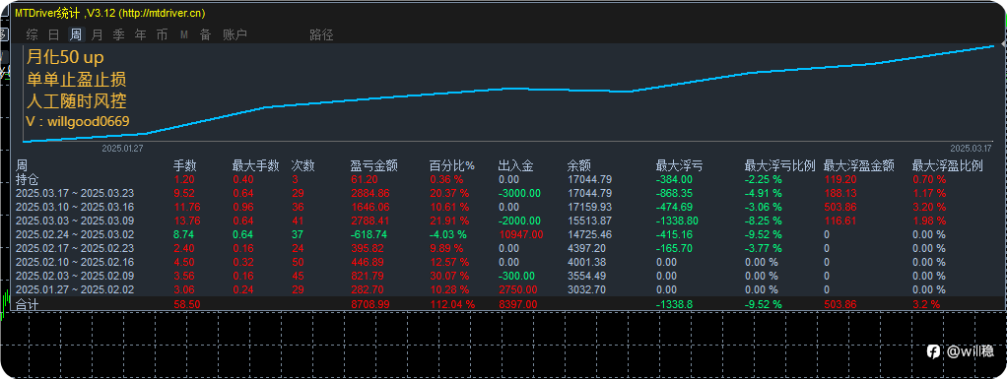Click the 合计 totals row label
Image resolution: width=1007 pixels, height=379 pixels.
[27, 304]
